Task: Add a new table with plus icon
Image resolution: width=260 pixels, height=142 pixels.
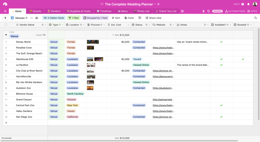Action: click(x=182, y=11)
